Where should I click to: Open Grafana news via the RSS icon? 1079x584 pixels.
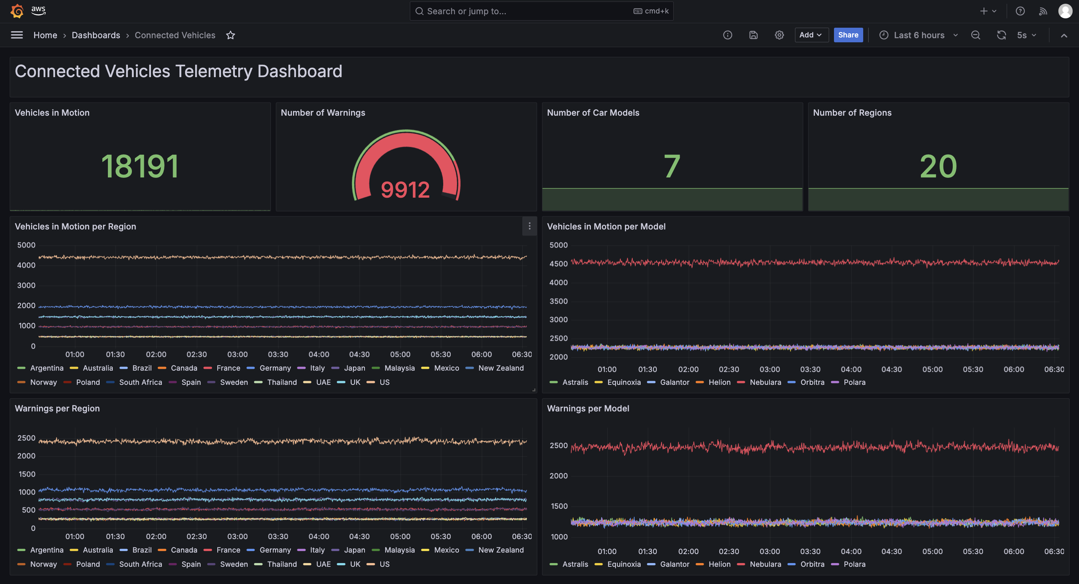click(x=1043, y=11)
